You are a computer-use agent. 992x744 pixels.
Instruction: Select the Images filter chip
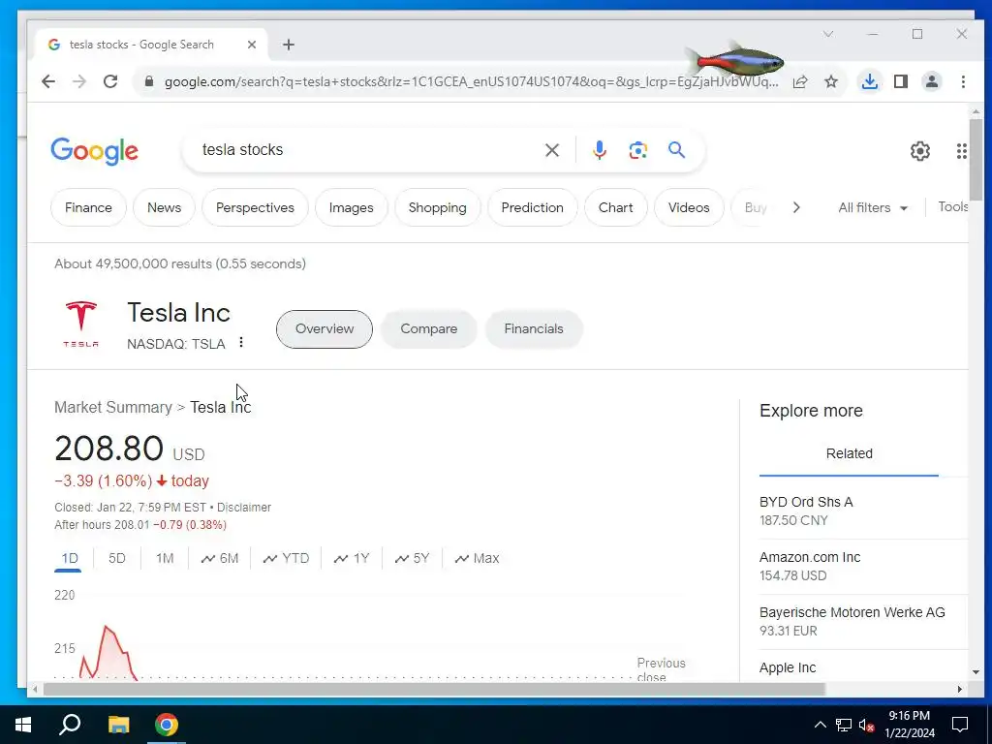351,207
